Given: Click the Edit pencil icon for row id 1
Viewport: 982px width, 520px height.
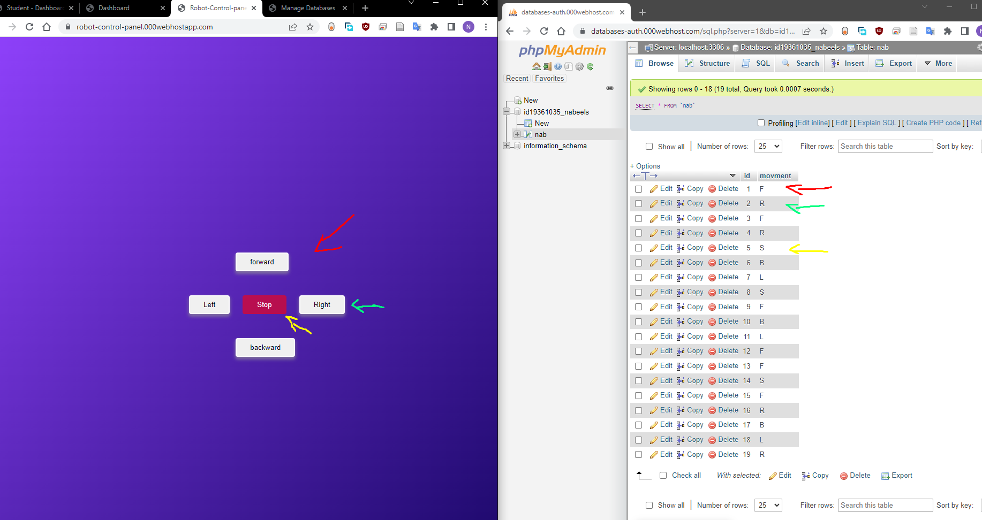Looking at the screenshot, I should pyautogui.click(x=654, y=188).
